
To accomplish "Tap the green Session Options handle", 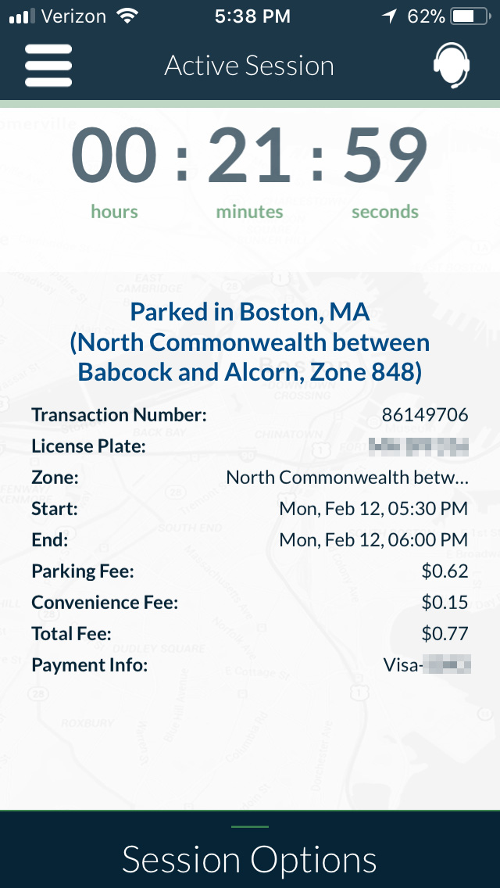I will [x=250, y=827].
